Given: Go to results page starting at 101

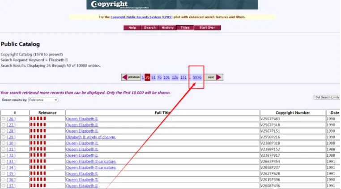Looking at the screenshot, I should [x=166, y=77].
